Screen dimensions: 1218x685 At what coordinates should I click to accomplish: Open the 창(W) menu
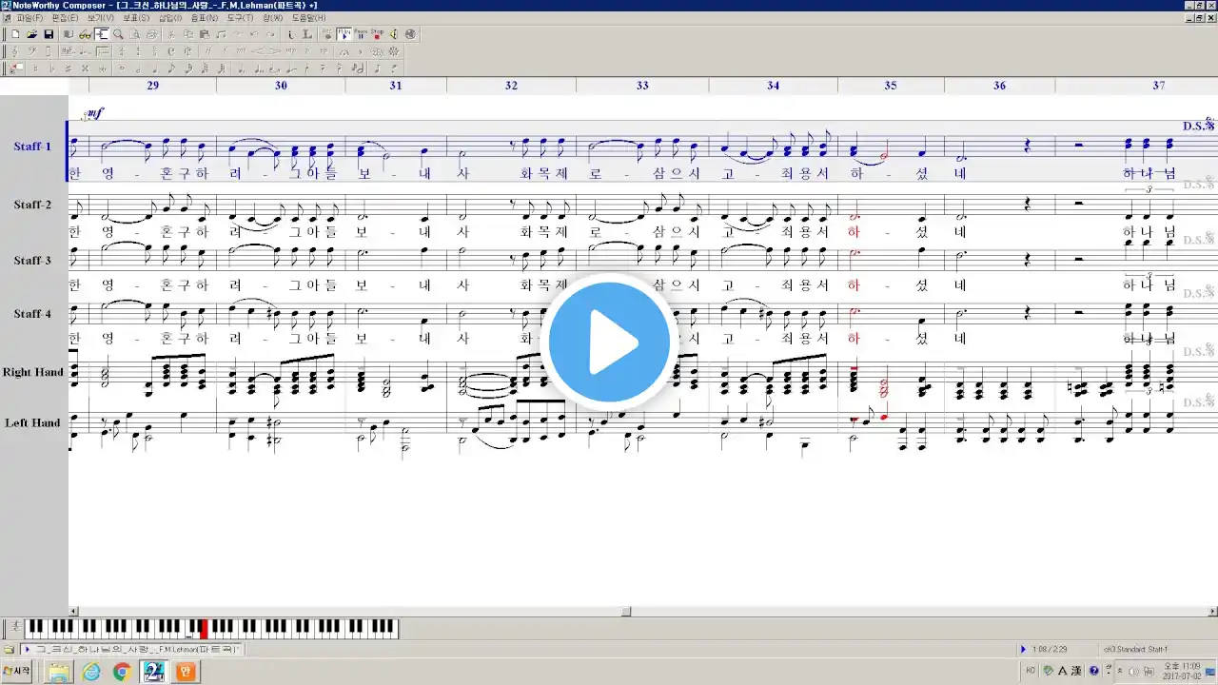tap(272, 18)
